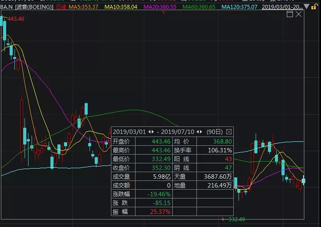Image resolution: width=321 pixels, height=227 pixels.
Task: Select the MA5 moving average label
Action: click(x=83, y=7)
